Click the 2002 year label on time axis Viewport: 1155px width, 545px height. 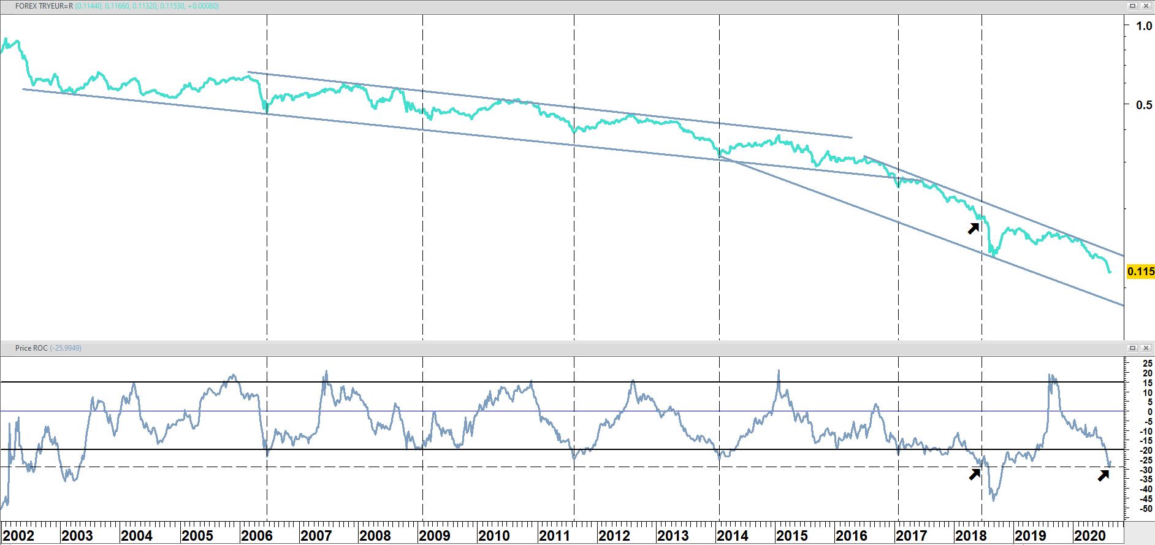(x=18, y=535)
